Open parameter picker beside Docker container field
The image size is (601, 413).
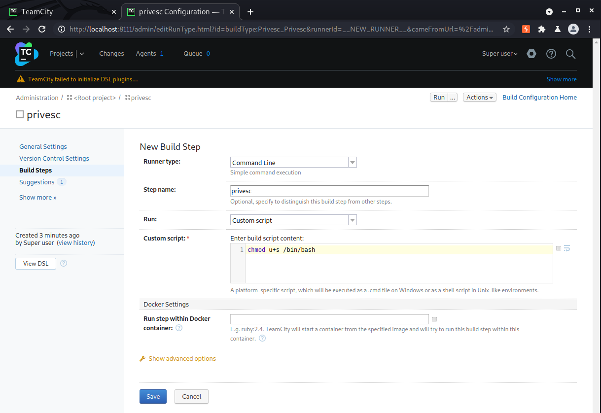coord(434,319)
